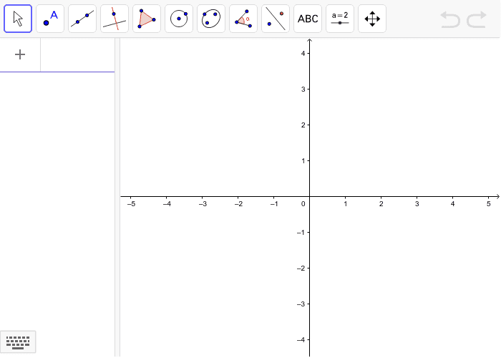
Task: Select the Point tool
Action: [50, 19]
